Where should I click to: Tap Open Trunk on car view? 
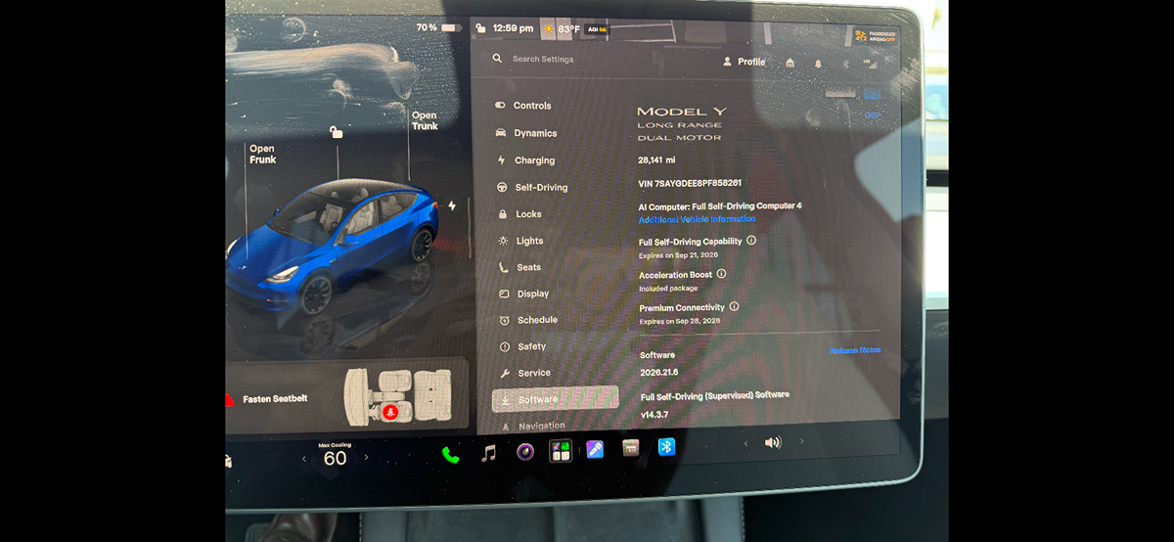click(x=425, y=120)
